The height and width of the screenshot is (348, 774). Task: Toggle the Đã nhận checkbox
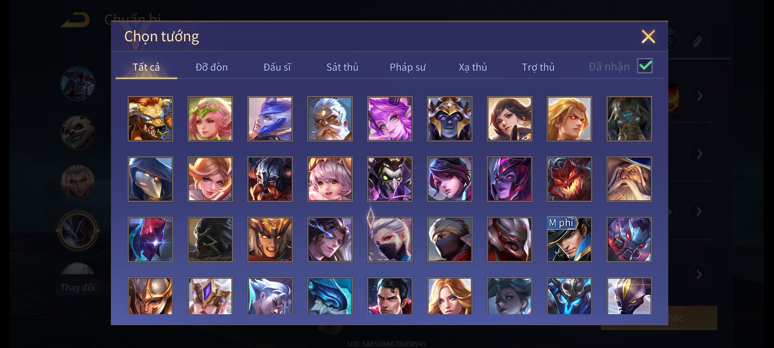(645, 66)
